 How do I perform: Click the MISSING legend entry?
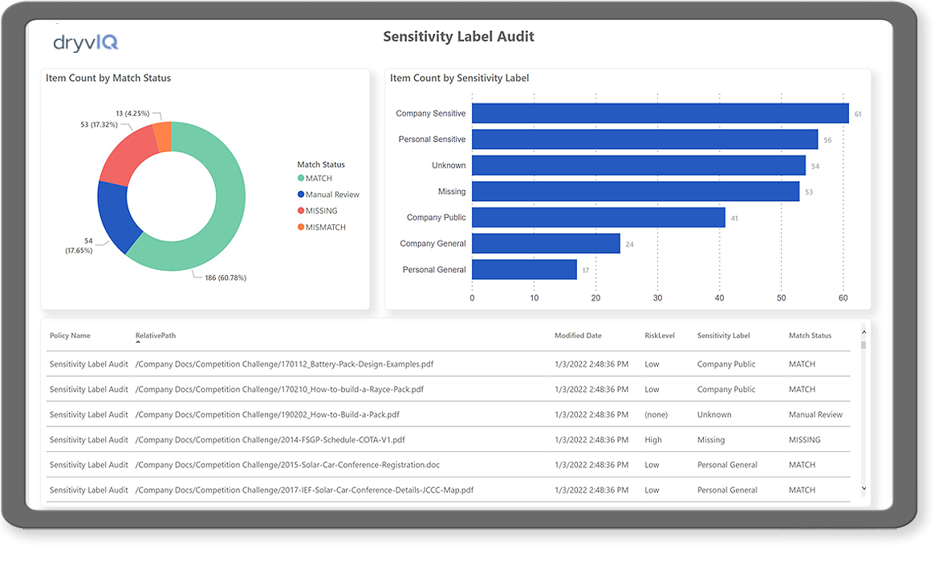coord(317,211)
